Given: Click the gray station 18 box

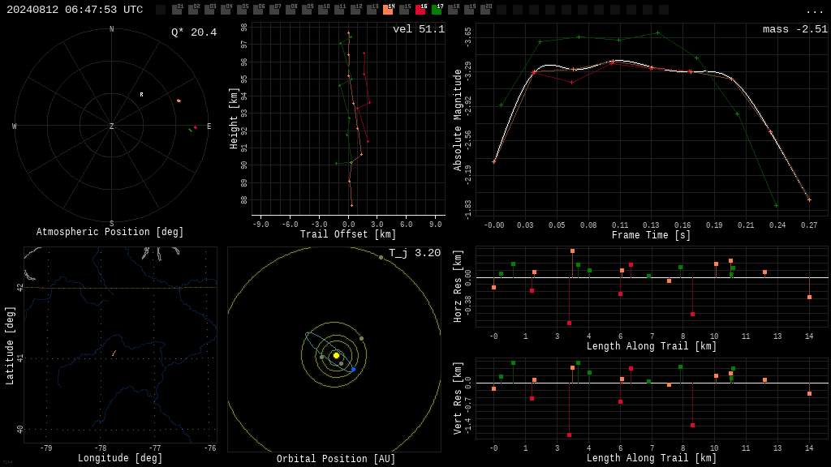Looking at the screenshot, I should (454, 9).
